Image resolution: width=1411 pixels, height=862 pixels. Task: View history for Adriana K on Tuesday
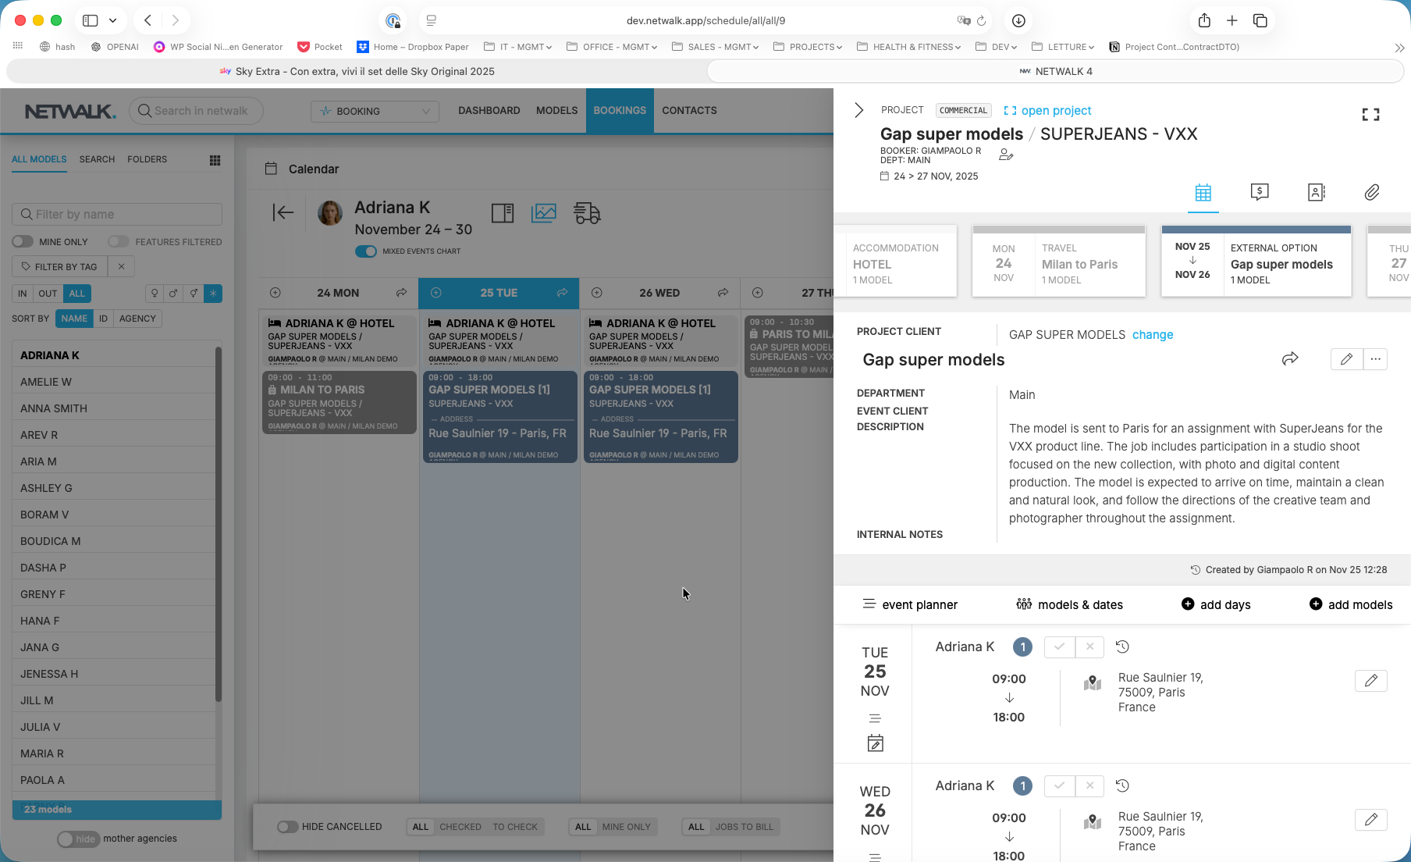coord(1122,646)
